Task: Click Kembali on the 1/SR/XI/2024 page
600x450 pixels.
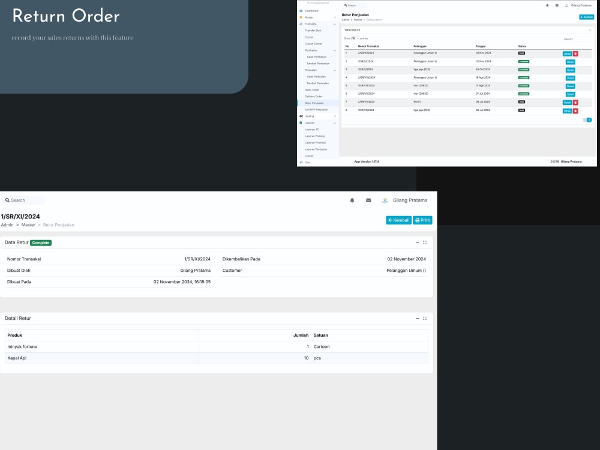Action: point(399,220)
